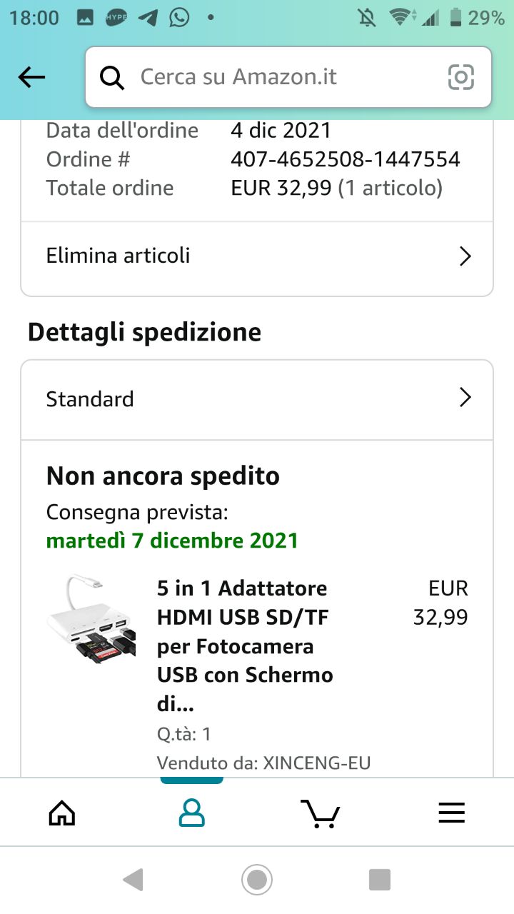Open the account profile icon
This screenshot has height=914, width=514.
191,813
